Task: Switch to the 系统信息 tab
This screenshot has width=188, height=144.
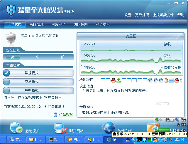Action: pyautogui.click(x=36, y=24)
